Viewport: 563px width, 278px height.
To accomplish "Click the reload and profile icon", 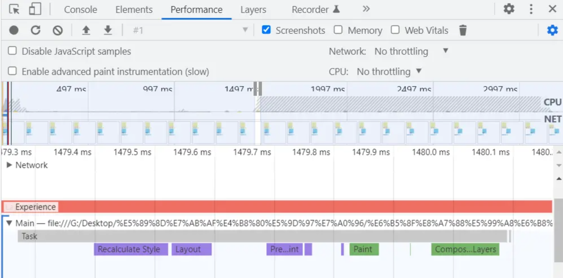I will (x=36, y=30).
